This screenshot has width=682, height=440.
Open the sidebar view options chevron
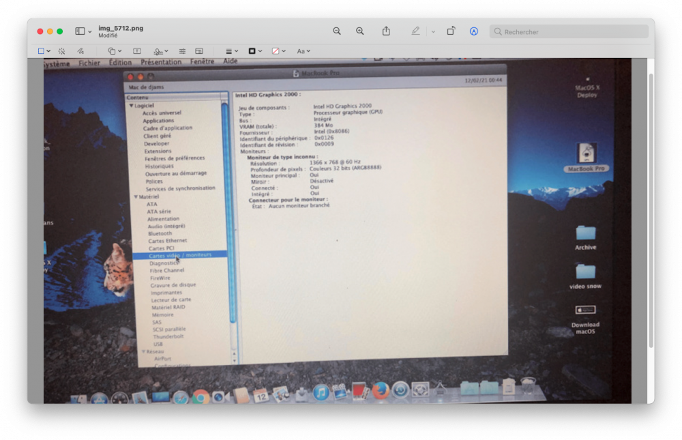(x=90, y=32)
